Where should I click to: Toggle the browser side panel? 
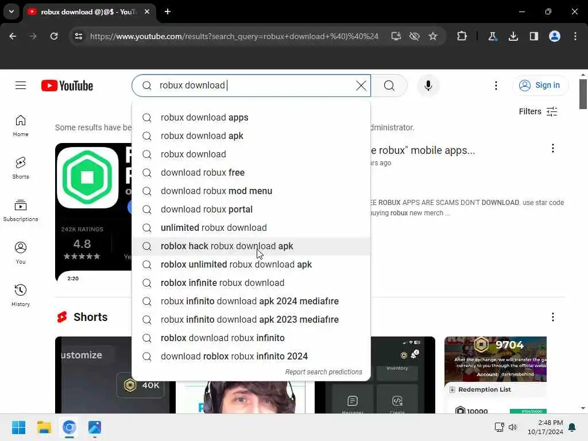(533, 36)
